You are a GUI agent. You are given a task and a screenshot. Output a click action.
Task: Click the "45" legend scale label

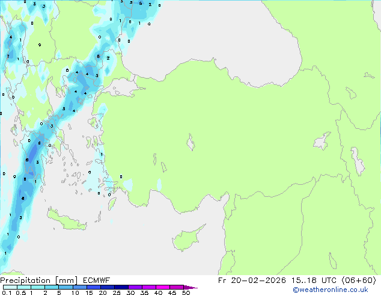[172, 293]
